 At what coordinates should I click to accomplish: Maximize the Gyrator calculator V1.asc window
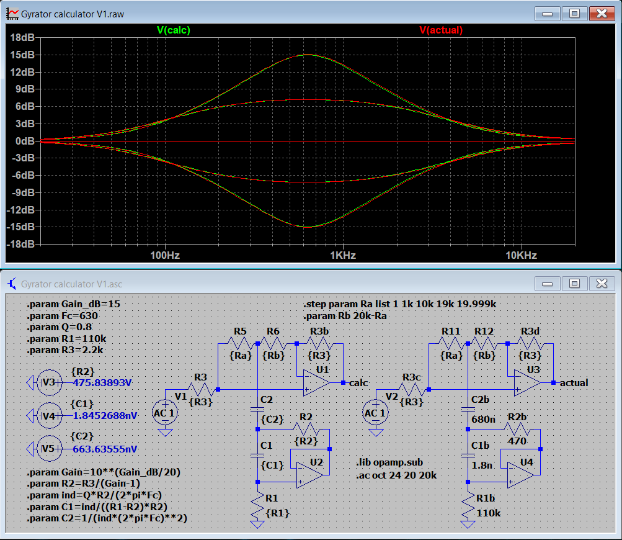pos(574,284)
